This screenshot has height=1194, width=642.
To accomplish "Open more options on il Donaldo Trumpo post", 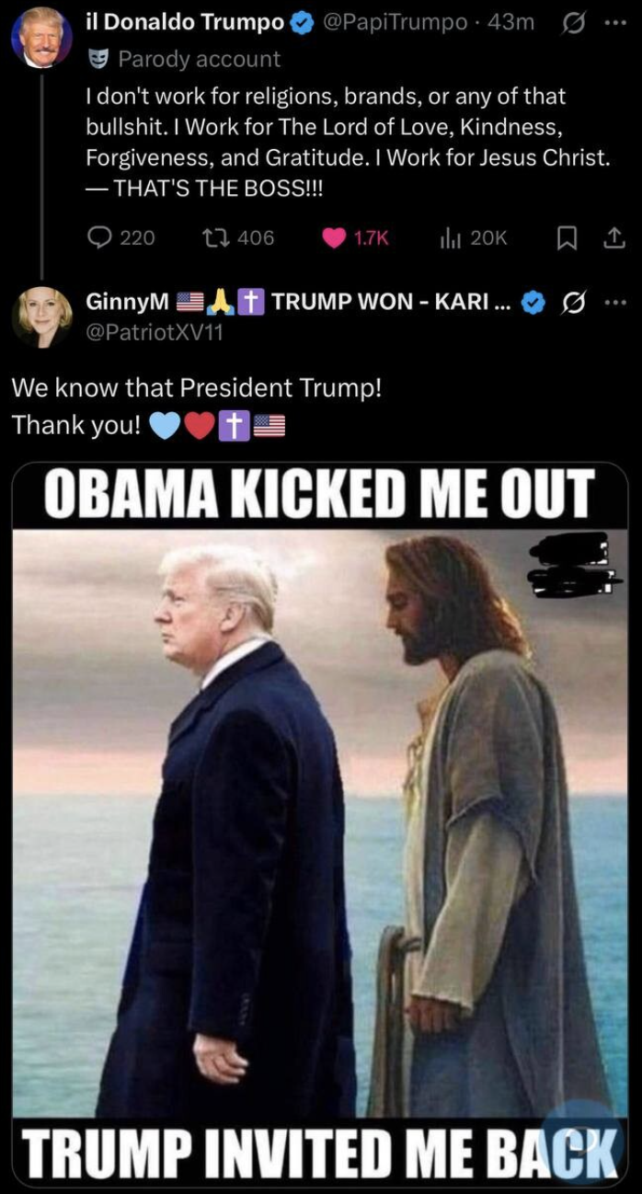I will point(613,22).
